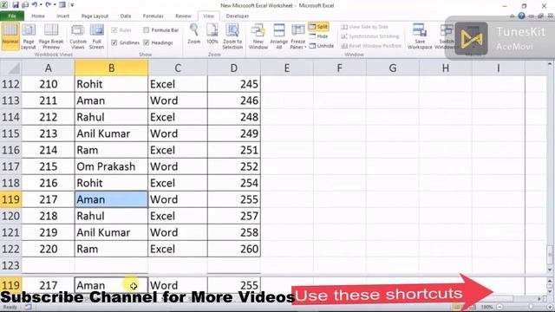Select column G header
The height and width of the screenshot is (312, 555).
(393, 68)
